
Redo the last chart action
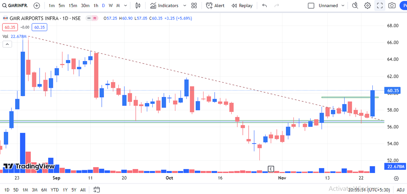(277, 5)
